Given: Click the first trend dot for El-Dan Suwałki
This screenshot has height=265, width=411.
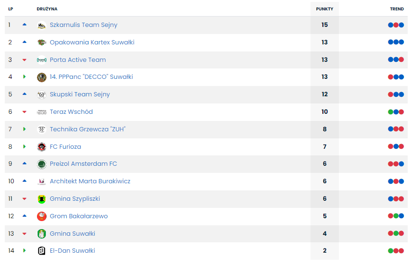Looking at the screenshot, I should (391, 251).
